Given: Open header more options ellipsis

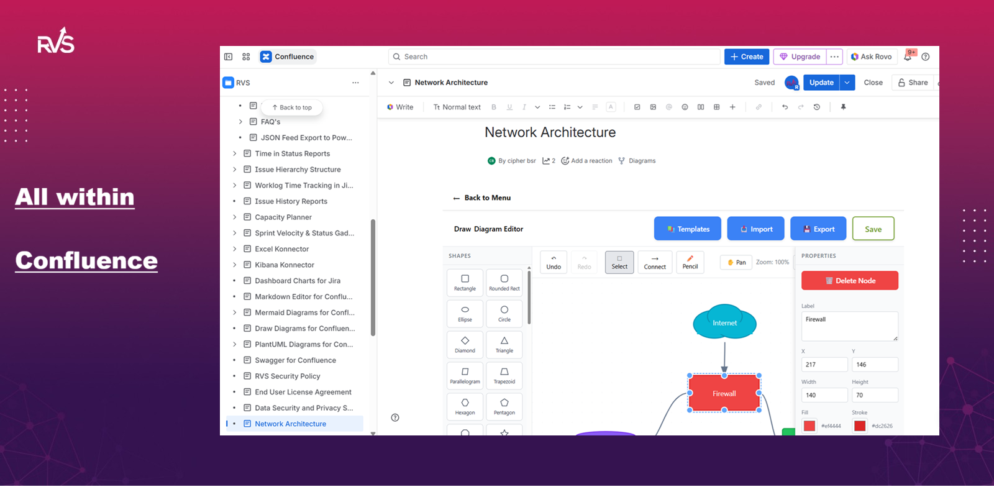Looking at the screenshot, I should click(834, 57).
